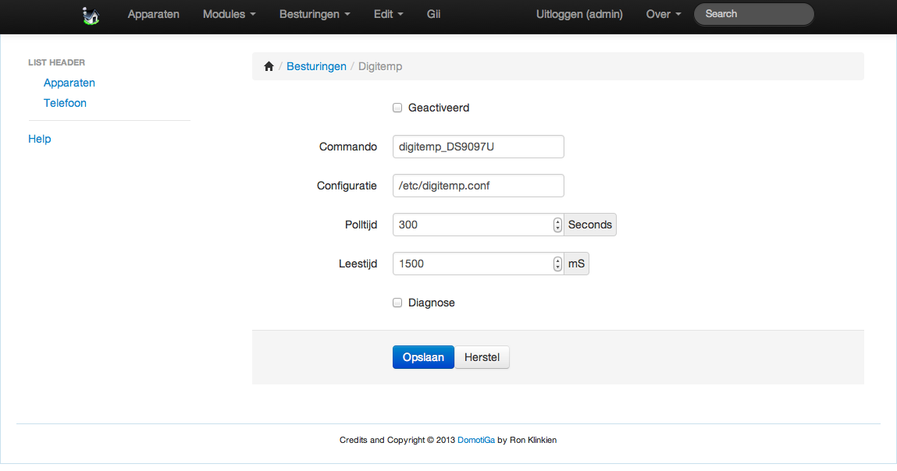Expand the Besturingen navbar dropdown
Screen dimensions: 897x471
[x=315, y=14]
